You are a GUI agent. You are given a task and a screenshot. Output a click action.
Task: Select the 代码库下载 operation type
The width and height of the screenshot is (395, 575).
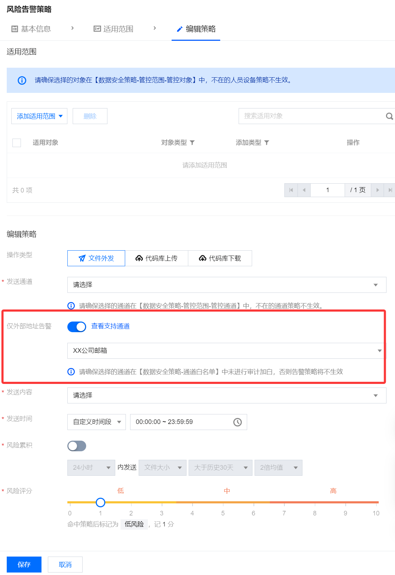point(220,258)
